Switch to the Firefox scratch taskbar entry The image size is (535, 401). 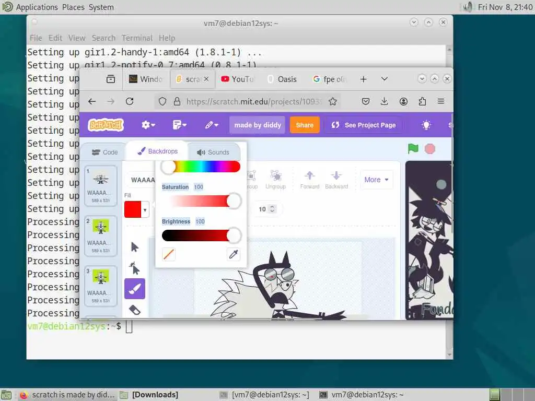coord(67,395)
